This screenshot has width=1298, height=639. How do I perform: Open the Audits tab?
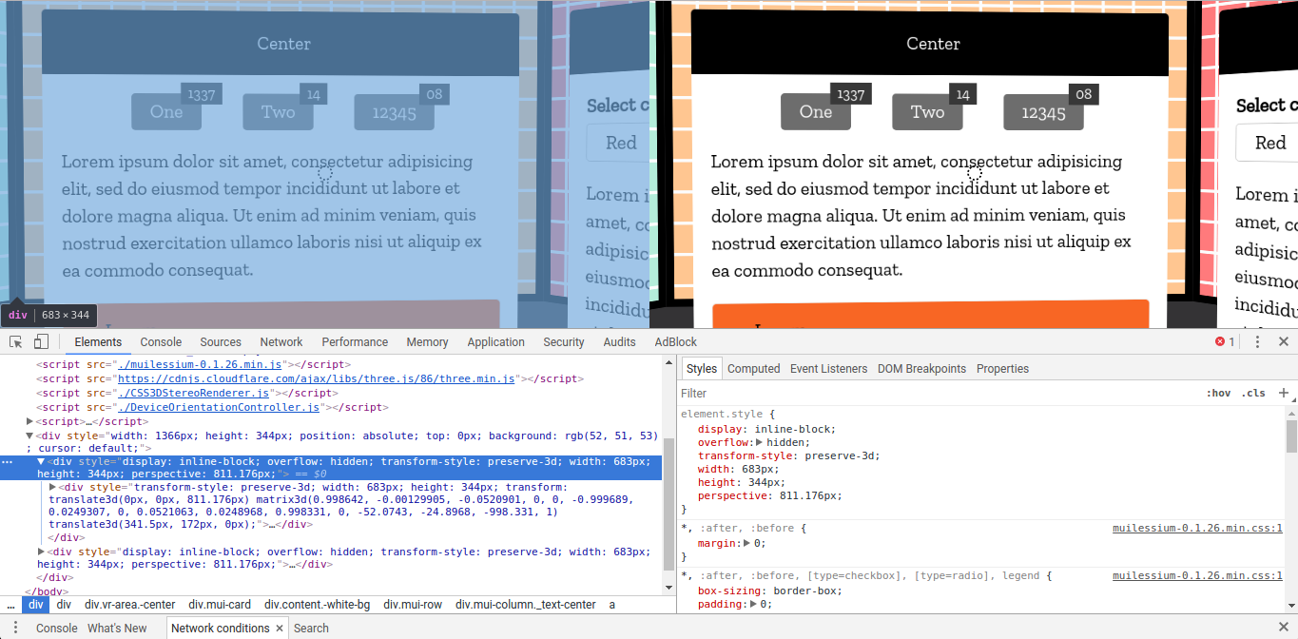619,342
